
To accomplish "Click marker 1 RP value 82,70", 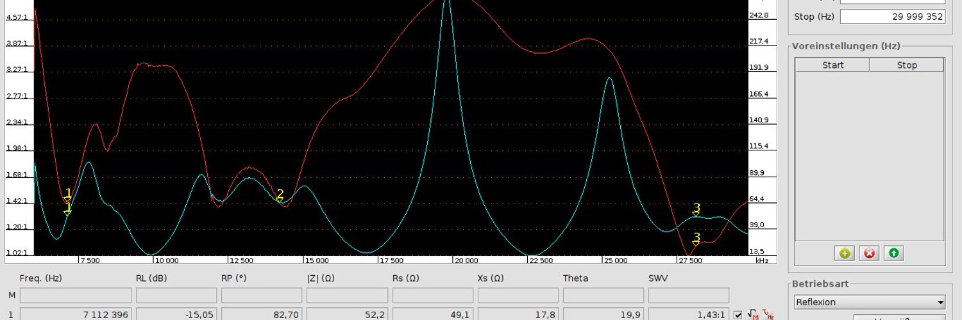I will click(x=262, y=314).
